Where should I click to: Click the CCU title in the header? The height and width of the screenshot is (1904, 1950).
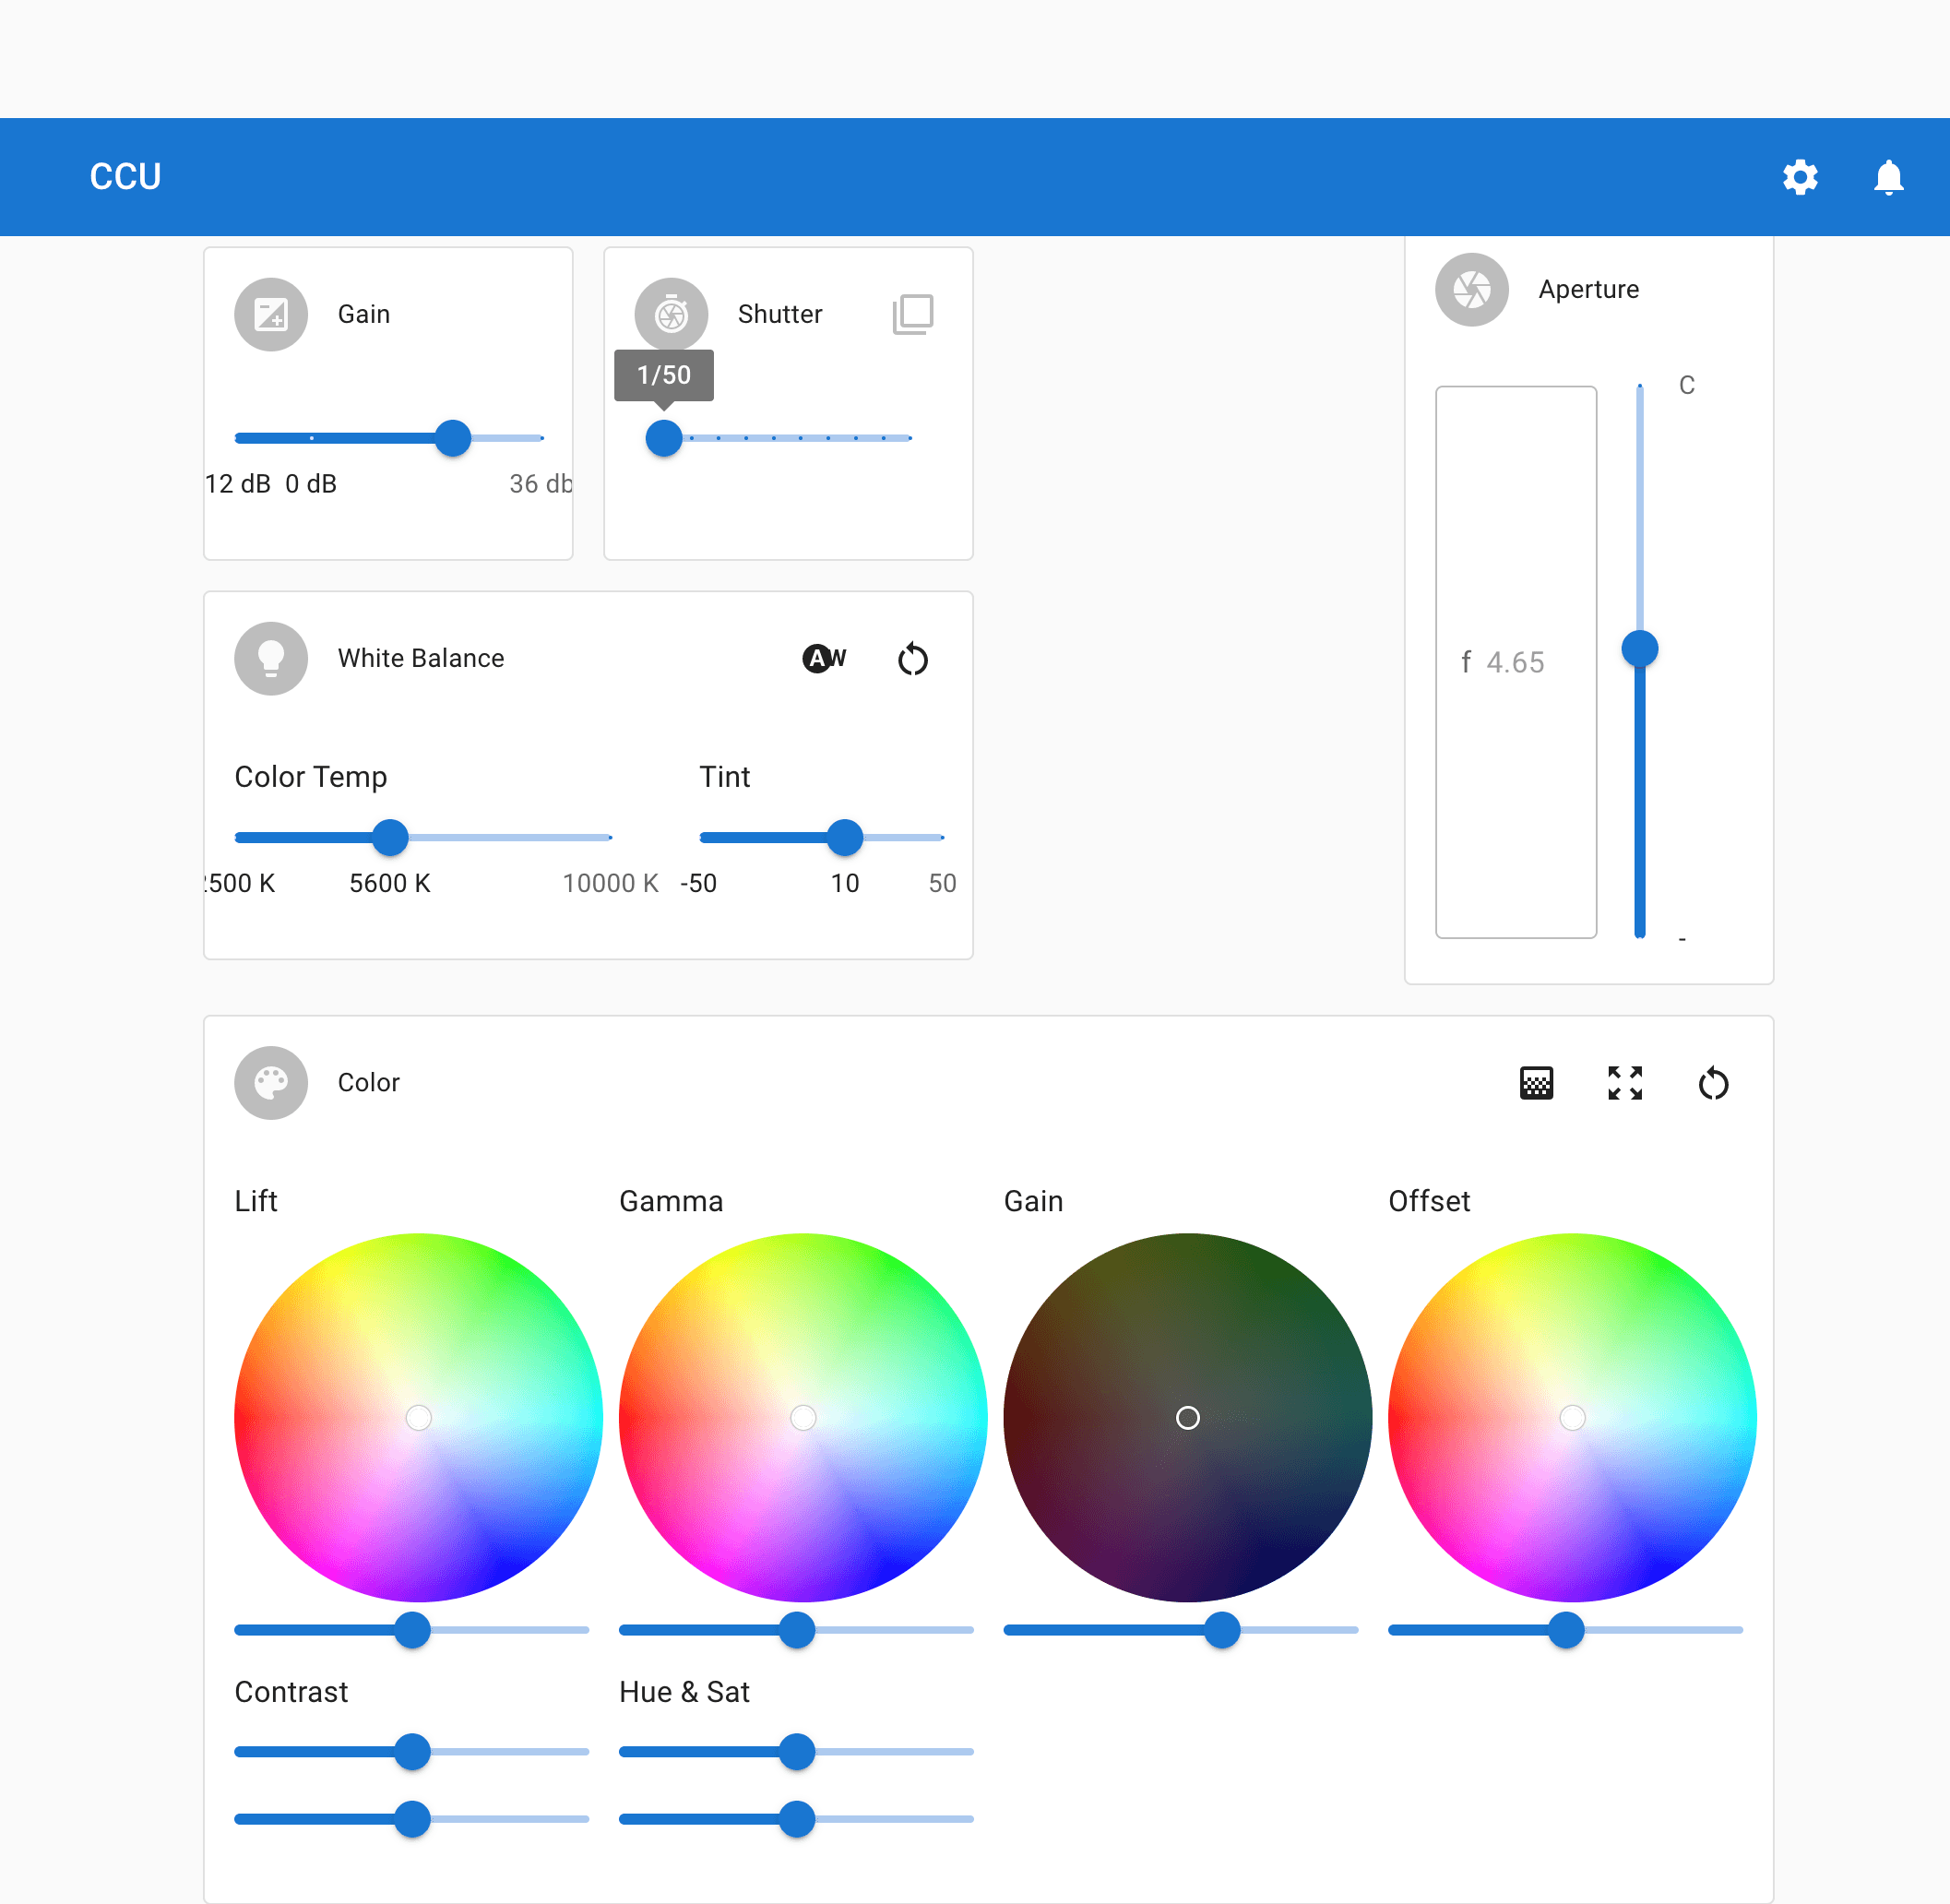(124, 177)
